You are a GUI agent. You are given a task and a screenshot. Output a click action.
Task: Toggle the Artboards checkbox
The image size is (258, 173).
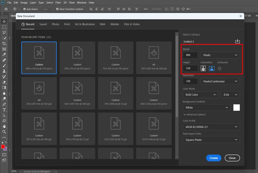pos(219,69)
